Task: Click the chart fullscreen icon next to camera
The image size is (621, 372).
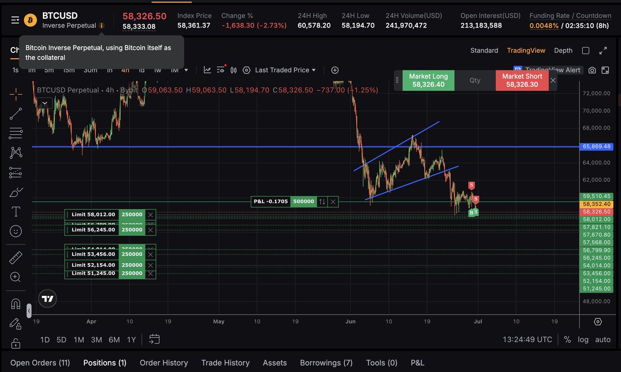Action: click(x=605, y=70)
